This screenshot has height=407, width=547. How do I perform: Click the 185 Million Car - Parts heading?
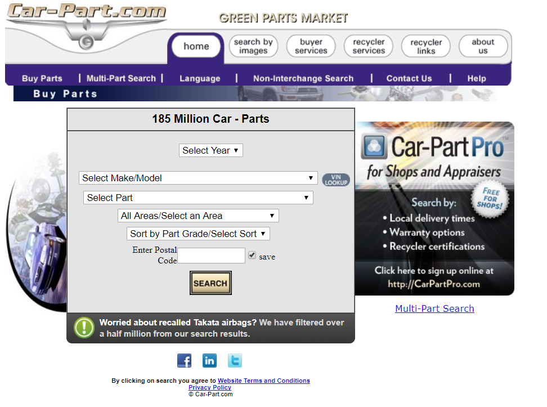[x=210, y=119]
